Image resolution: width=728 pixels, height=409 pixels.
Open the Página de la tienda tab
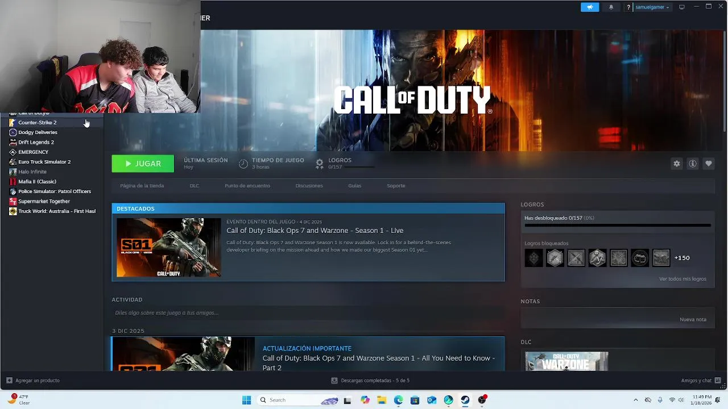click(x=142, y=186)
